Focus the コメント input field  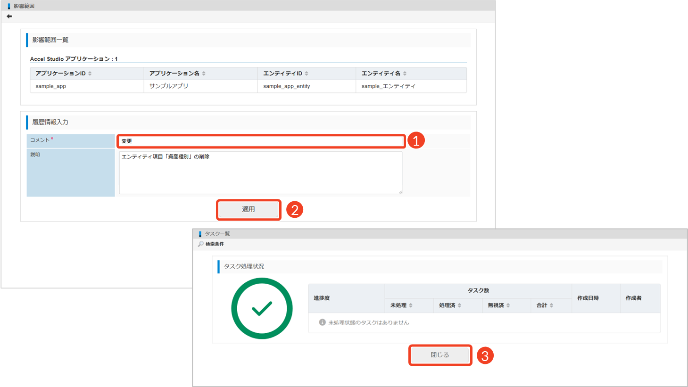coord(261,141)
